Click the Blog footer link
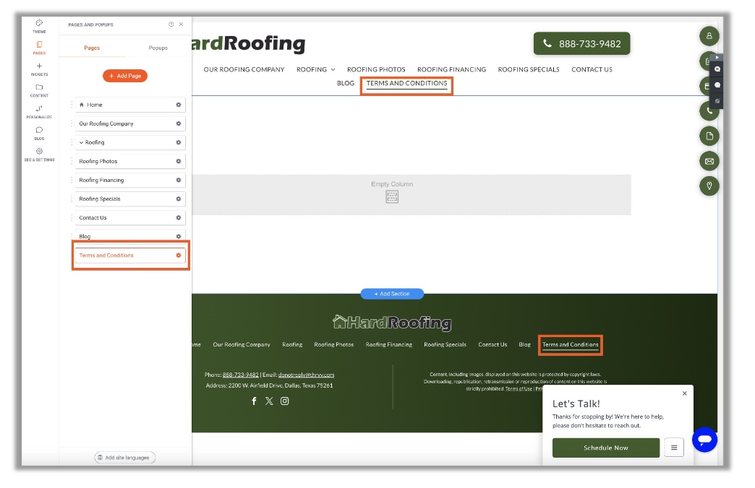Viewport: 755px width, 488px height. click(524, 344)
